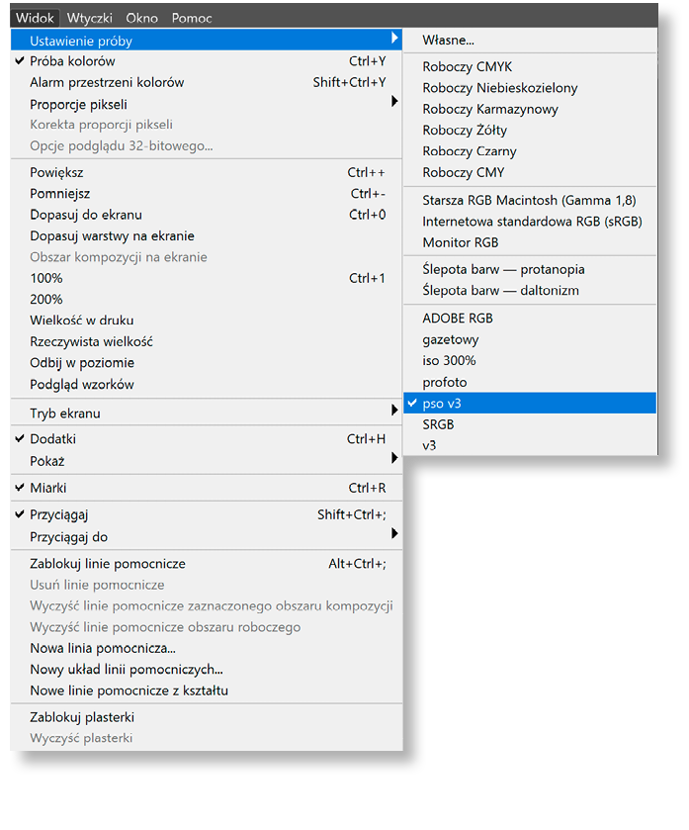Choose Roboczy CMYK proof setup
689x830 pixels.
(x=468, y=67)
